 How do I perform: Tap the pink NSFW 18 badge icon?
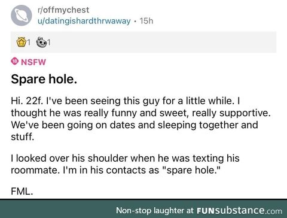click(15, 61)
